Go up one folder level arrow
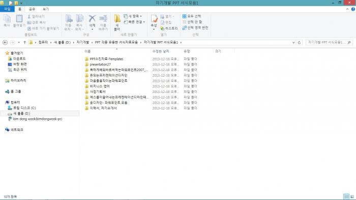The height and width of the screenshot is (200, 356). coord(25,42)
